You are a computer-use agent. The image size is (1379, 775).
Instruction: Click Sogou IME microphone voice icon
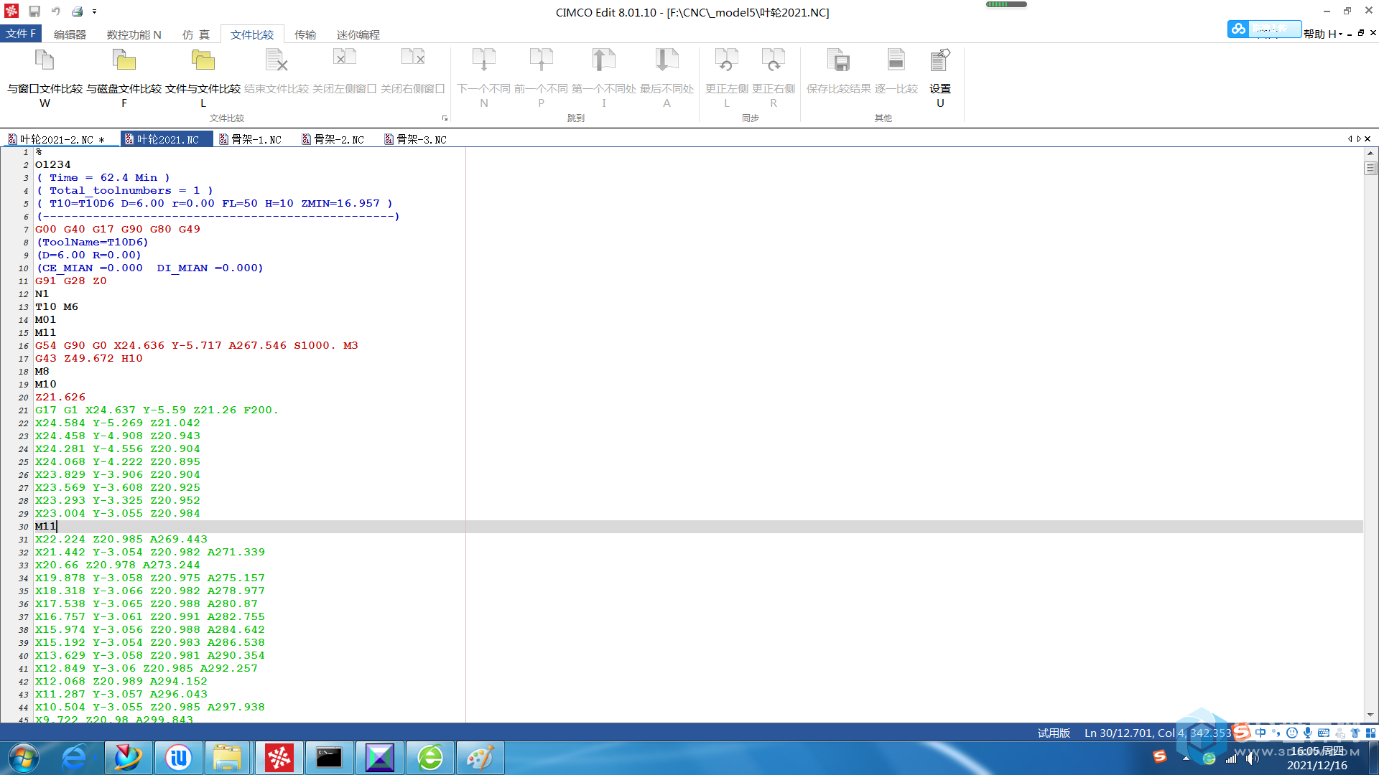tap(1308, 733)
